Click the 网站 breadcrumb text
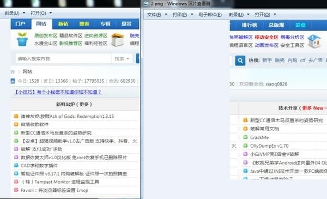 click(27, 72)
